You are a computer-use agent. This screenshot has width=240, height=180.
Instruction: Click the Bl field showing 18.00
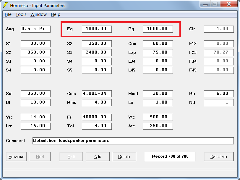click(x=35, y=103)
